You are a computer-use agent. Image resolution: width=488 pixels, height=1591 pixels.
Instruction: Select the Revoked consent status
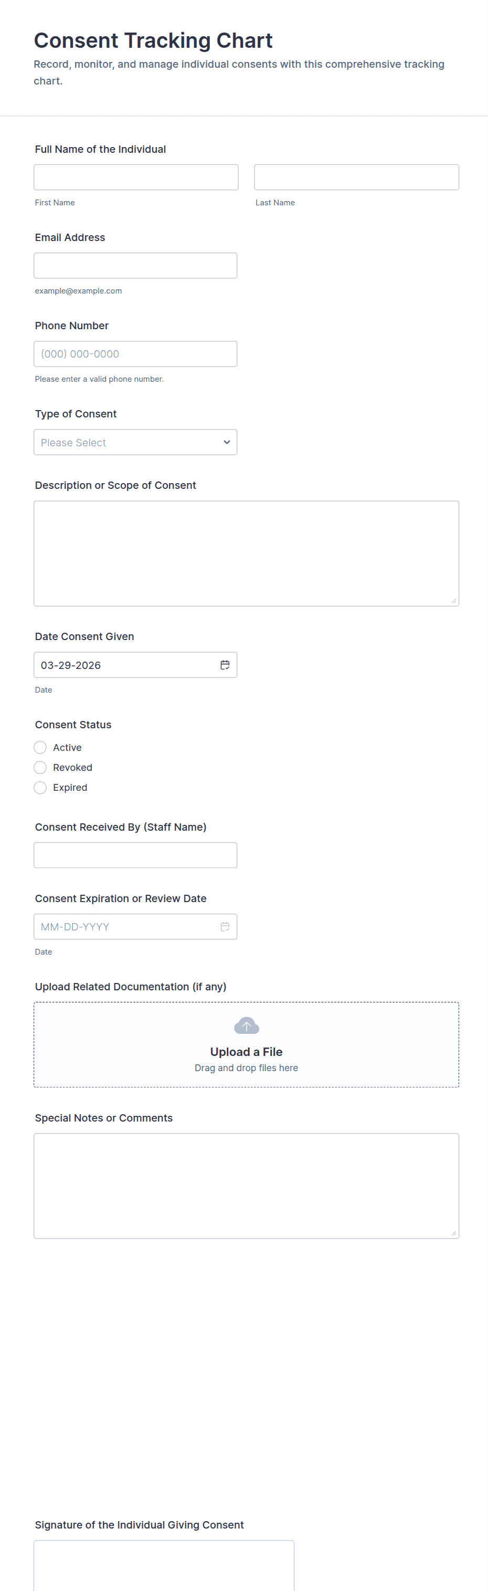(x=40, y=767)
